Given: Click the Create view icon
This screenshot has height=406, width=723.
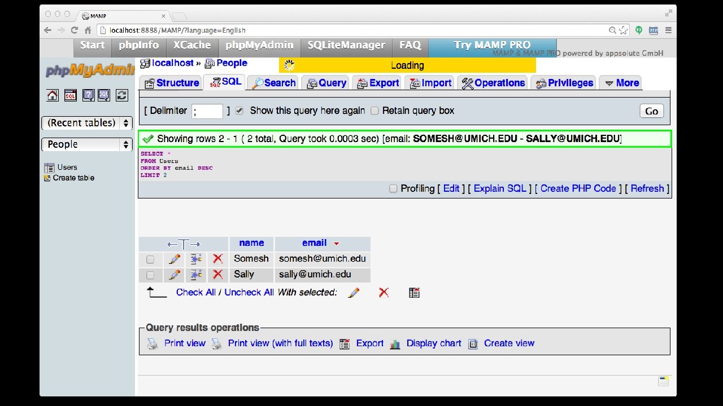Looking at the screenshot, I should (473, 343).
